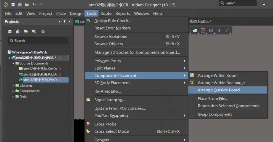Select the text A tool in active bar
273x142 pixels.
219,30
